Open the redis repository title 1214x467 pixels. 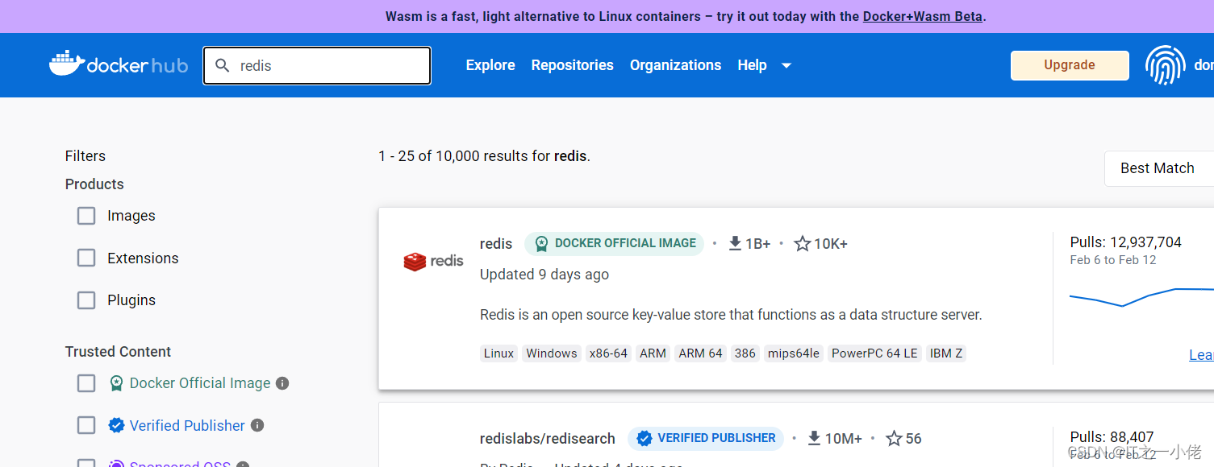[x=496, y=244]
